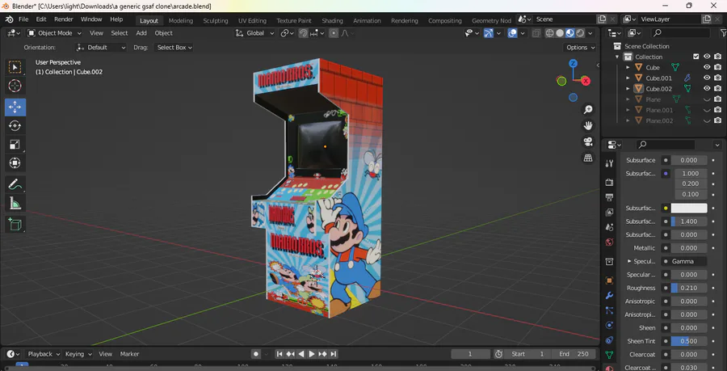Toggle Collection exclude checkbox

coord(696,57)
